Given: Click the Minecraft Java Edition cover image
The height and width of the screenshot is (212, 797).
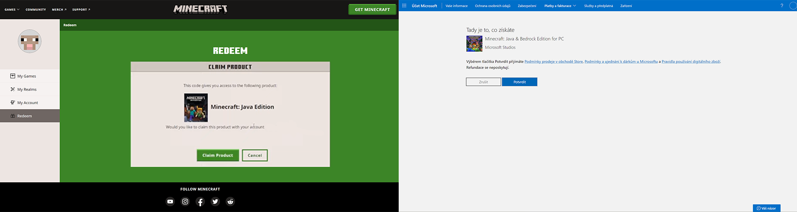Looking at the screenshot, I should point(196,107).
